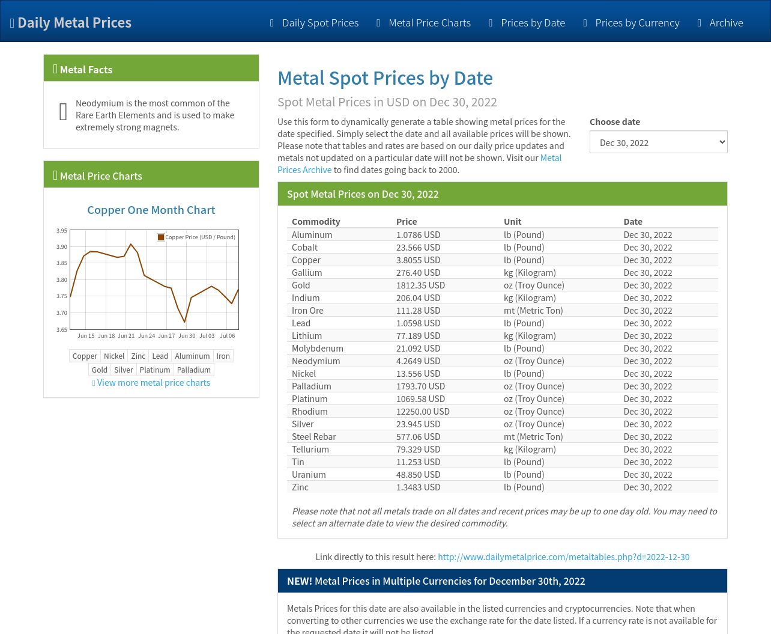Click the Neodymium row name in table
The height and width of the screenshot is (634, 771).
(316, 361)
